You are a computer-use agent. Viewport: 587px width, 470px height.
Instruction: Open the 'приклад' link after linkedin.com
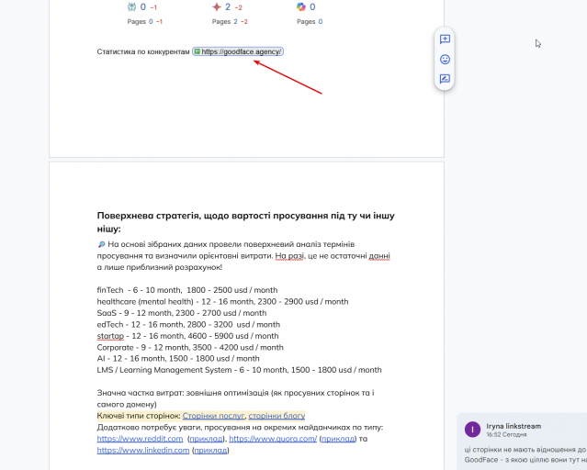(x=210, y=450)
